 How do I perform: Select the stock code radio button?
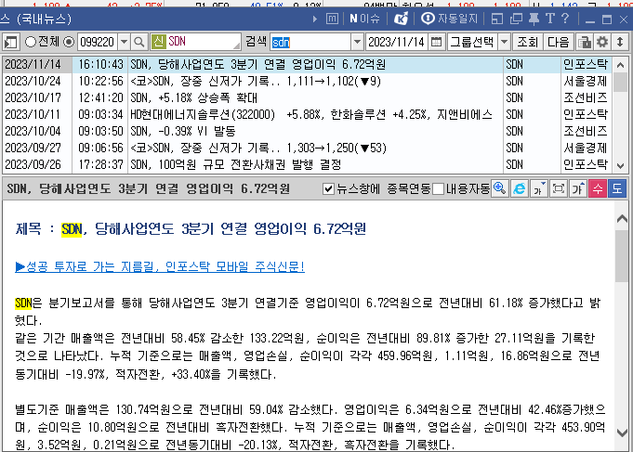(x=69, y=42)
